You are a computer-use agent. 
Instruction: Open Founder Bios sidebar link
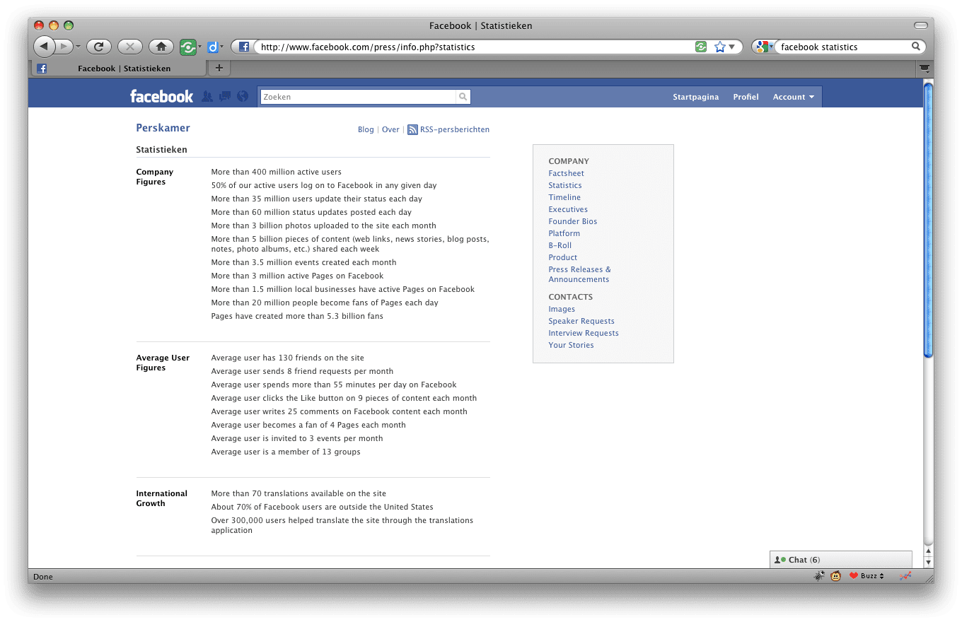tap(573, 221)
